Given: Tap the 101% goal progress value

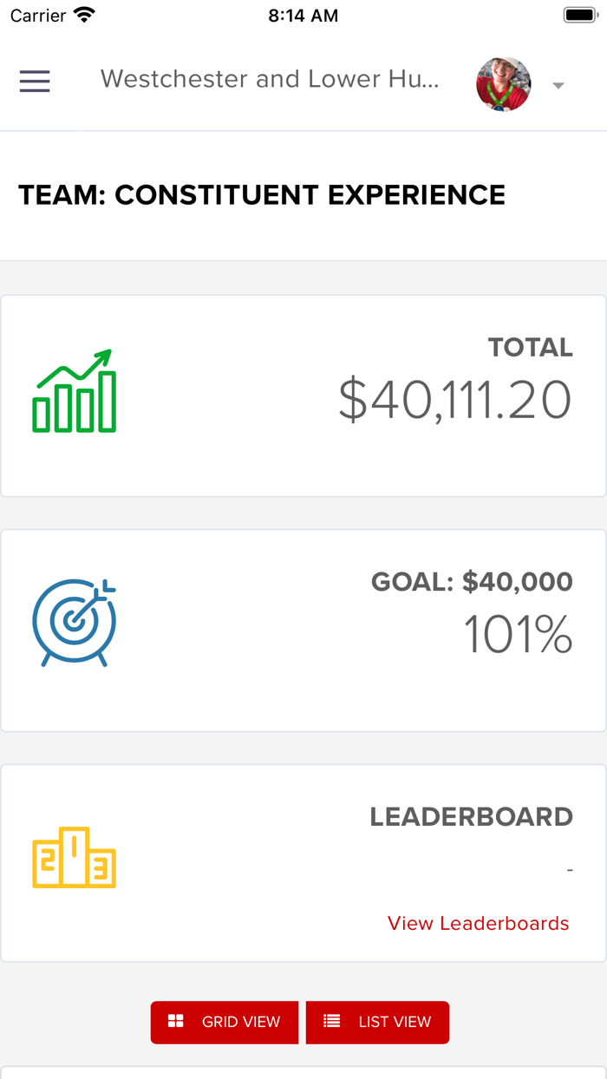Looking at the screenshot, I should (518, 635).
